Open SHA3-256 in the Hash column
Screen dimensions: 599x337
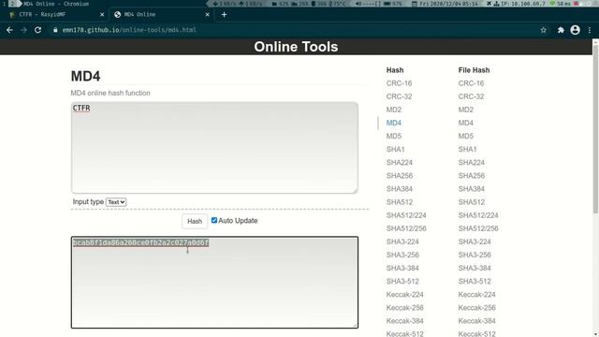coord(402,255)
